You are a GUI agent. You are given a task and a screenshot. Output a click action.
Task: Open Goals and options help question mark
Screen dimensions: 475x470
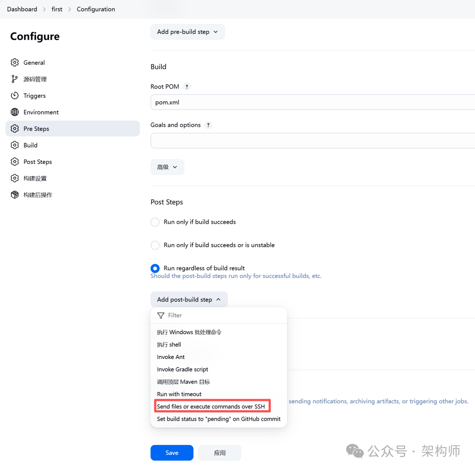point(208,125)
